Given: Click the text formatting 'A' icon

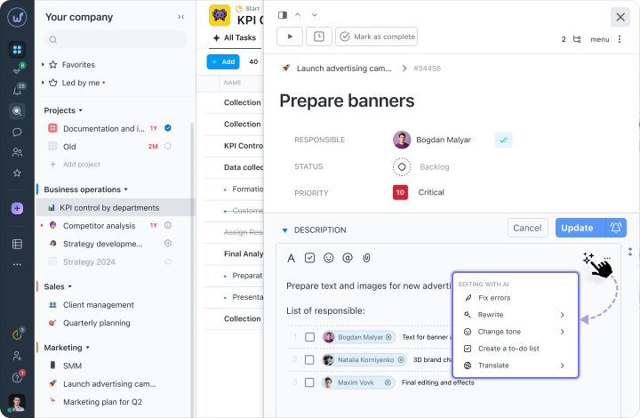Looking at the screenshot, I should pyautogui.click(x=291, y=258).
